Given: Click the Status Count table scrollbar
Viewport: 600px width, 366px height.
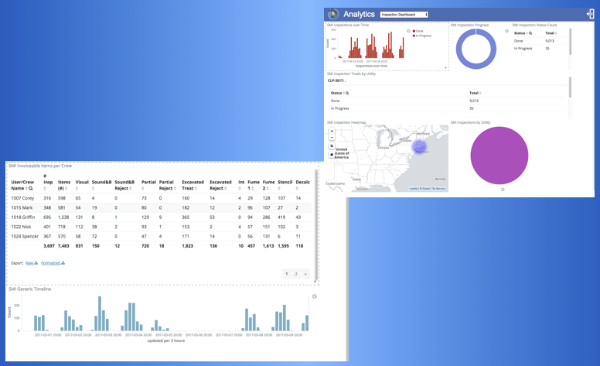Looking at the screenshot, I should click(x=570, y=41).
